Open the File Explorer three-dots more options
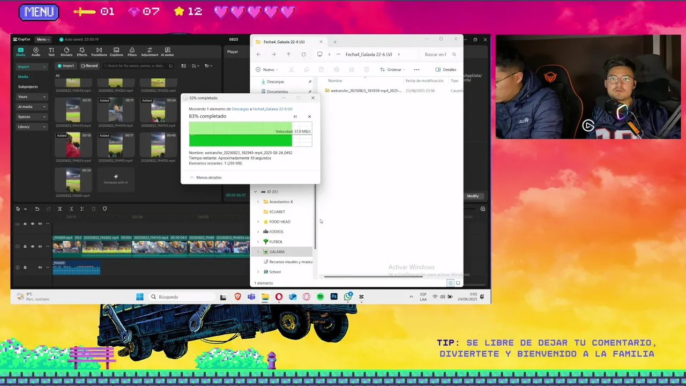Image resolution: width=686 pixels, height=386 pixels. click(x=416, y=70)
